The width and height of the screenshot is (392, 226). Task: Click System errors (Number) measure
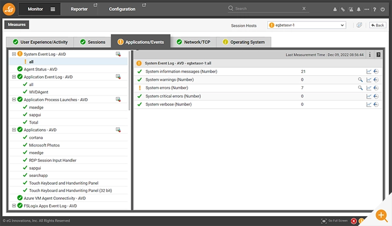coord(167,88)
